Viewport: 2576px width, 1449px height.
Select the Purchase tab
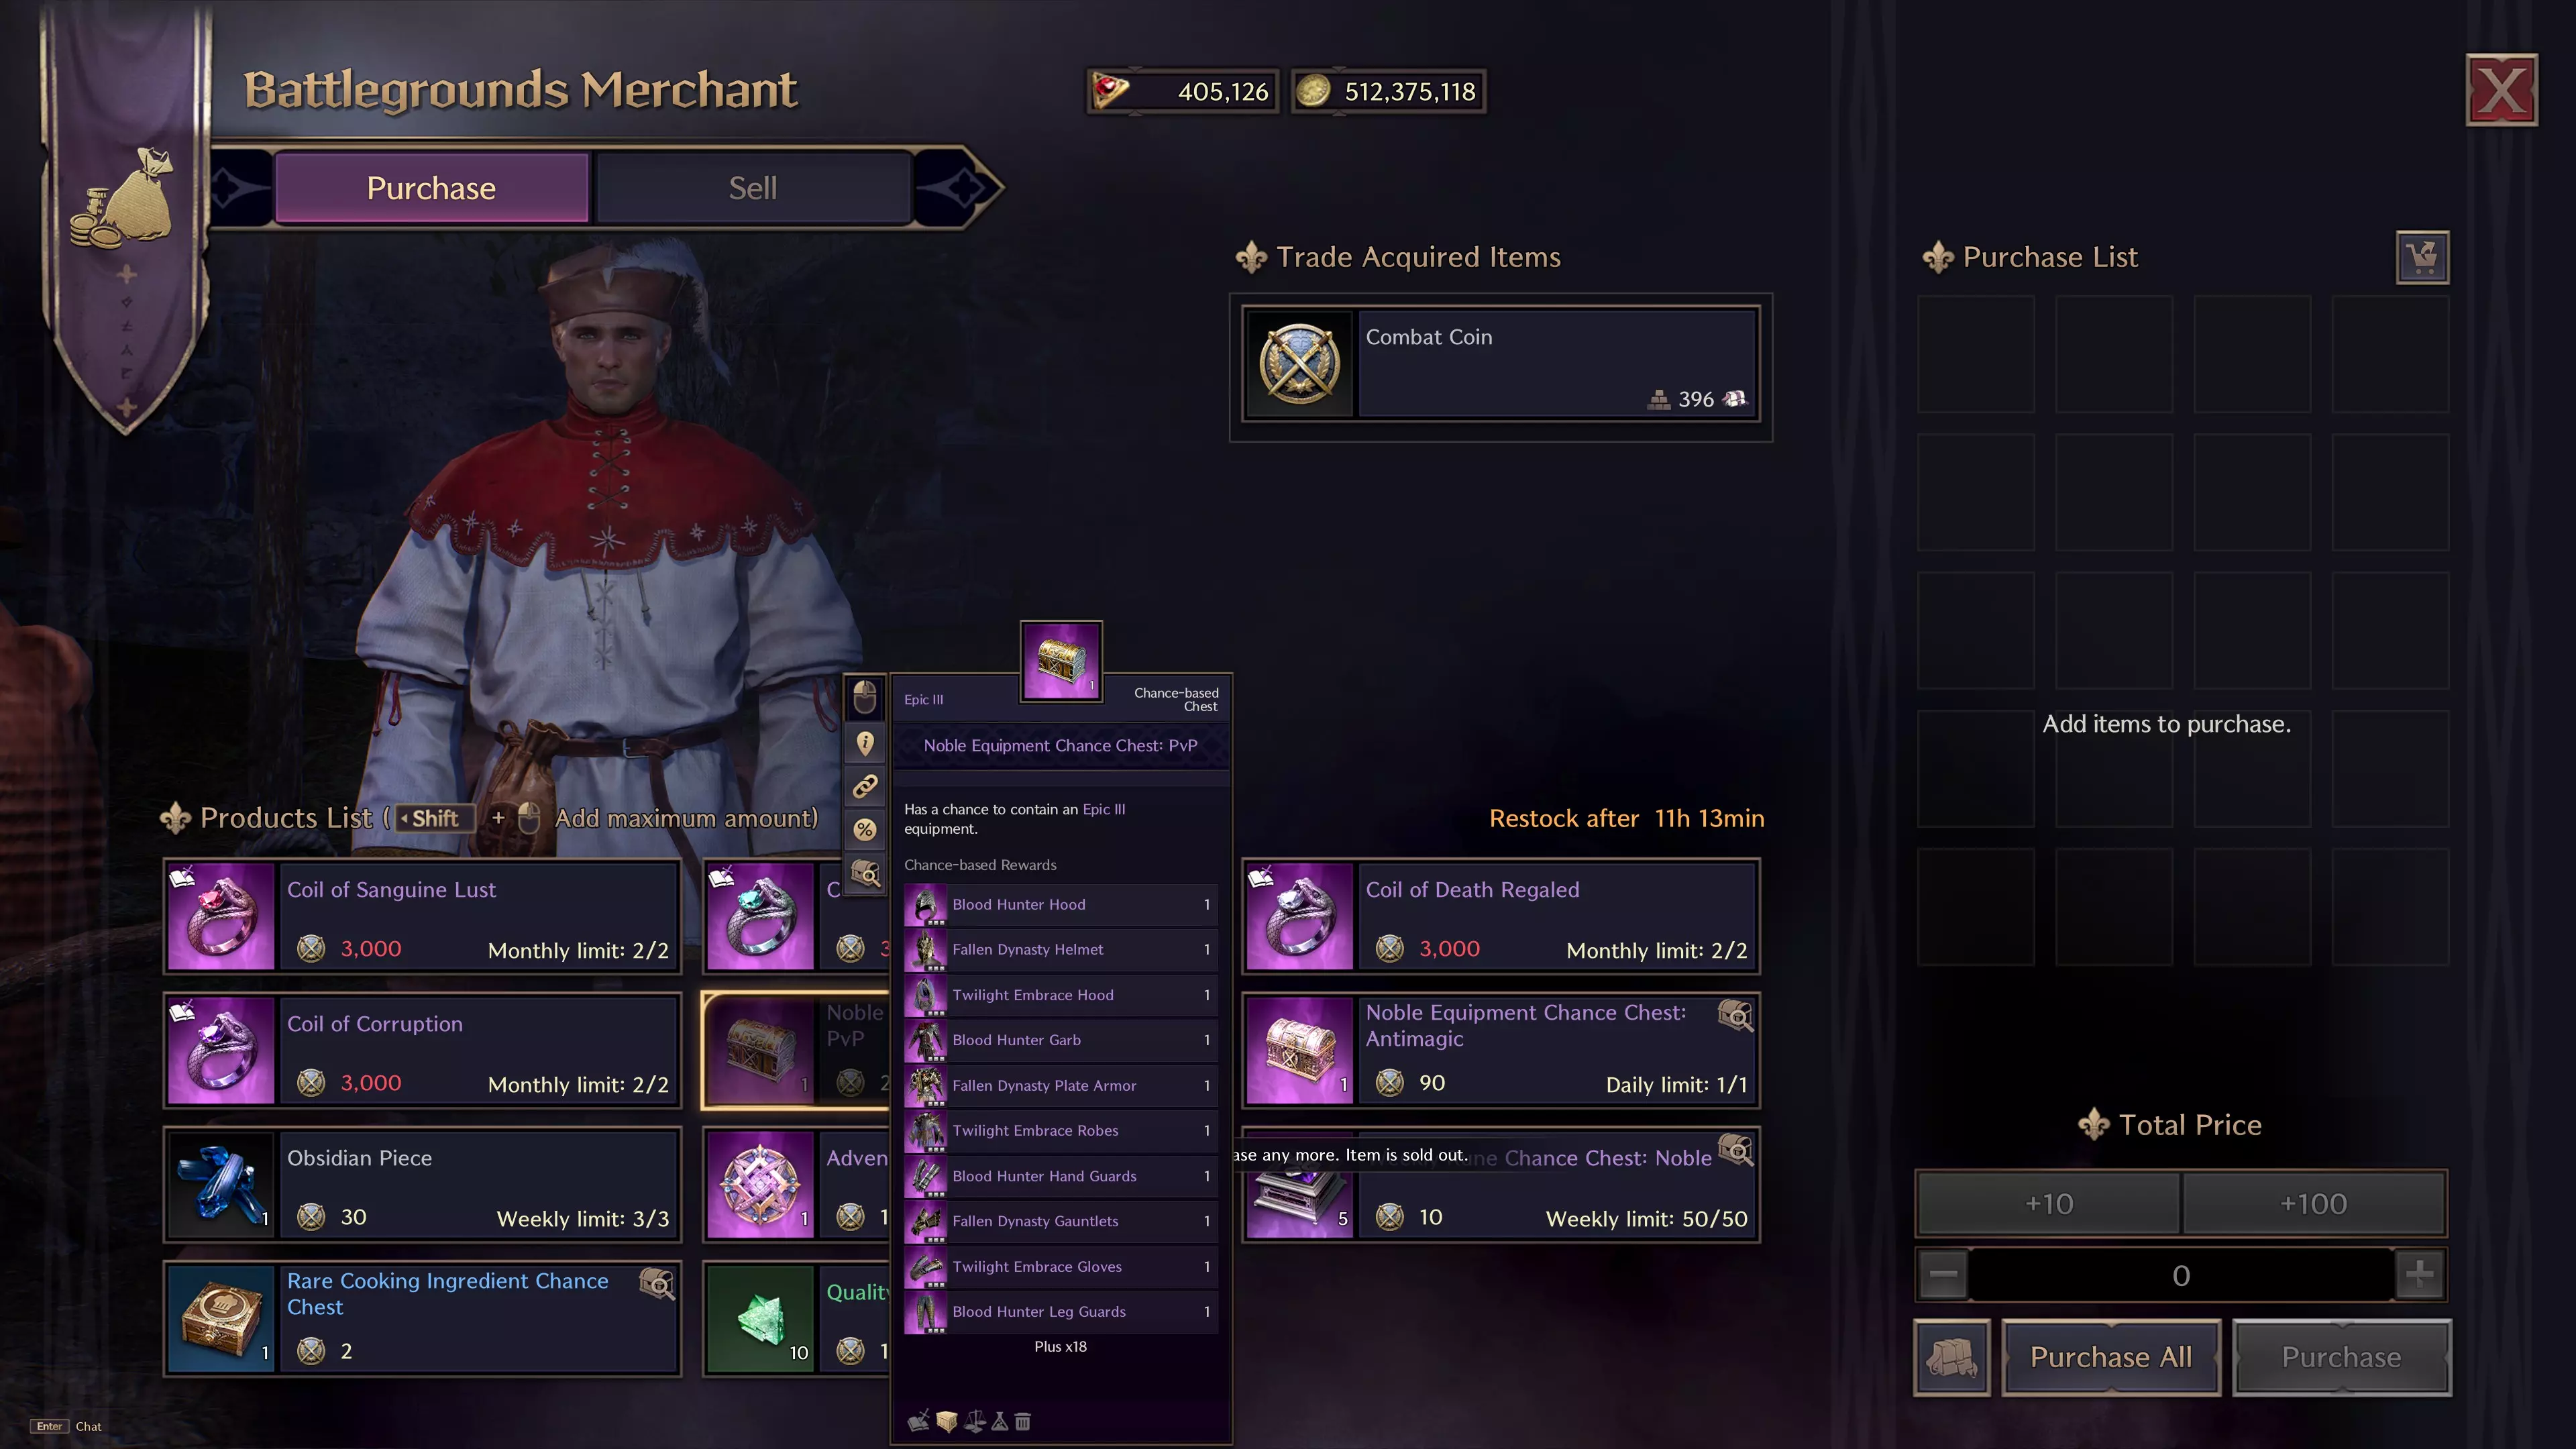pyautogui.click(x=431, y=188)
